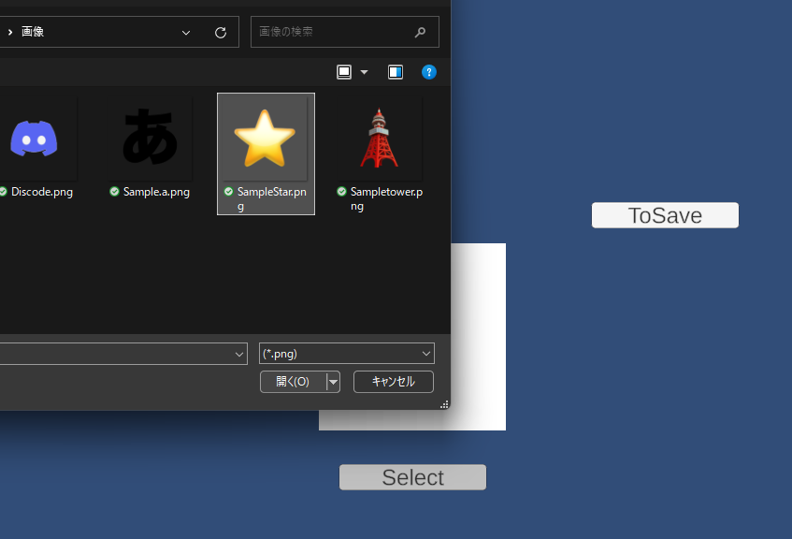This screenshot has width=792, height=539.
Task: Click the ToSave button in the app
Action: click(x=665, y=215)
